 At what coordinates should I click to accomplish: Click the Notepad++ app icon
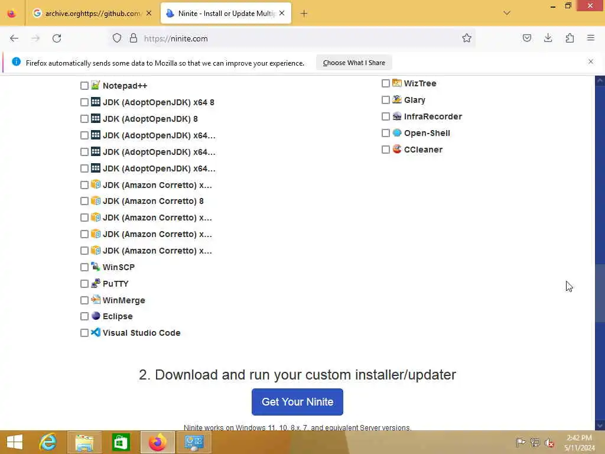96,85
